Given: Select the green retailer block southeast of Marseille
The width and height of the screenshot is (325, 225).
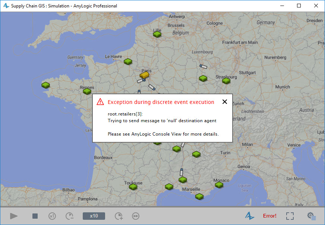Looking at the screenshot, I should tap(199, 196).
